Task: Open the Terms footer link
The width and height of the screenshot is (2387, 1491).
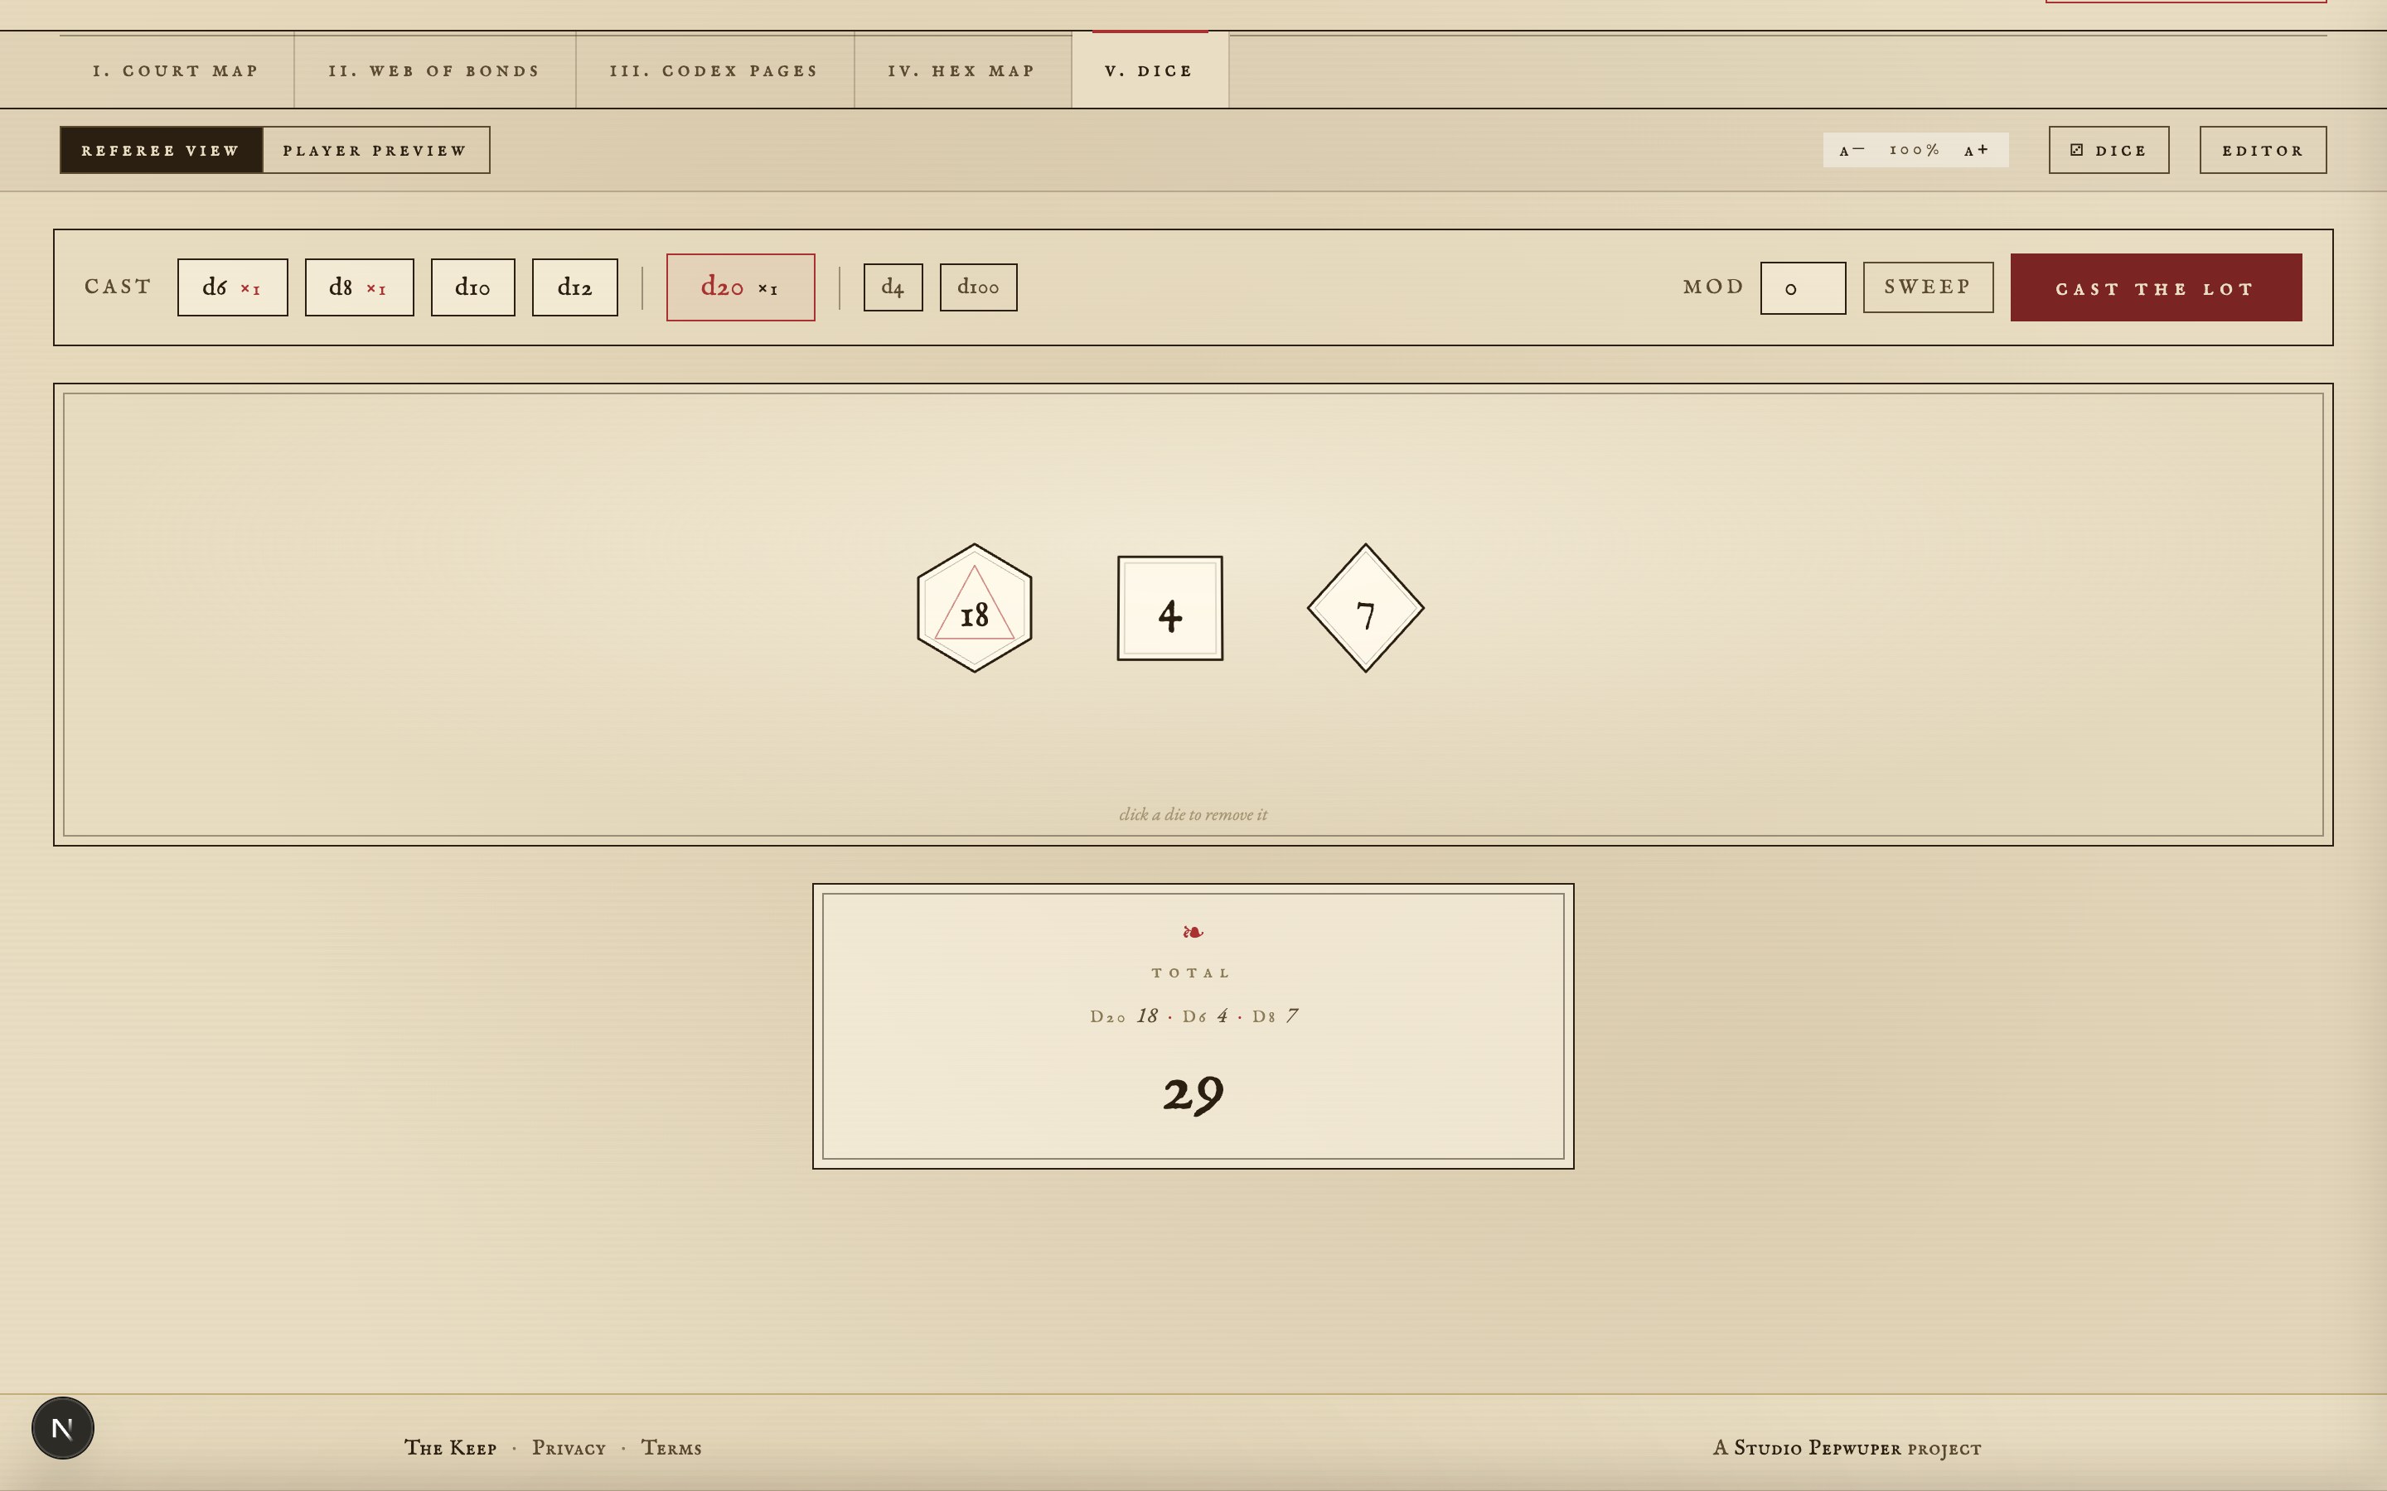Action: point(671,1448)
